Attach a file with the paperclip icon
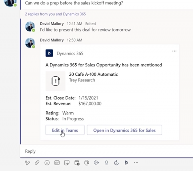 click(37, 163)
